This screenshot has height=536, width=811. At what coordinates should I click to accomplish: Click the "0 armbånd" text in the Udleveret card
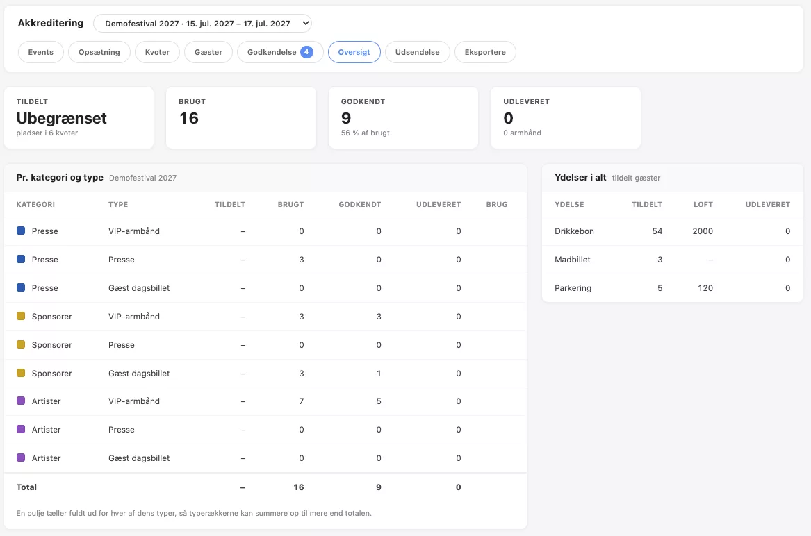[523, 133]
